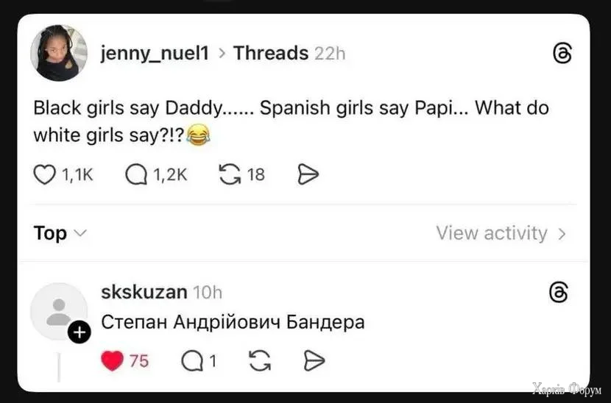Repost the jenny_nuel1 thread
611x403 pixels.
click(x=230, y=174)
